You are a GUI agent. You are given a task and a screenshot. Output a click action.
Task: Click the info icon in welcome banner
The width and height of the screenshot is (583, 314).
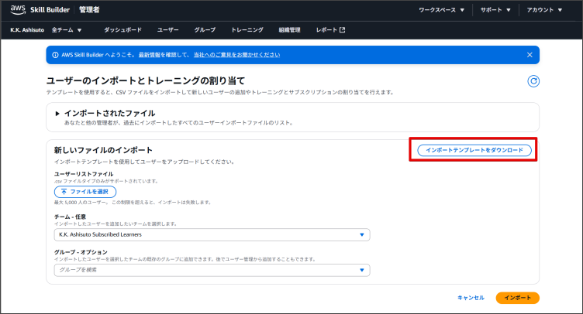coord(54,55)
